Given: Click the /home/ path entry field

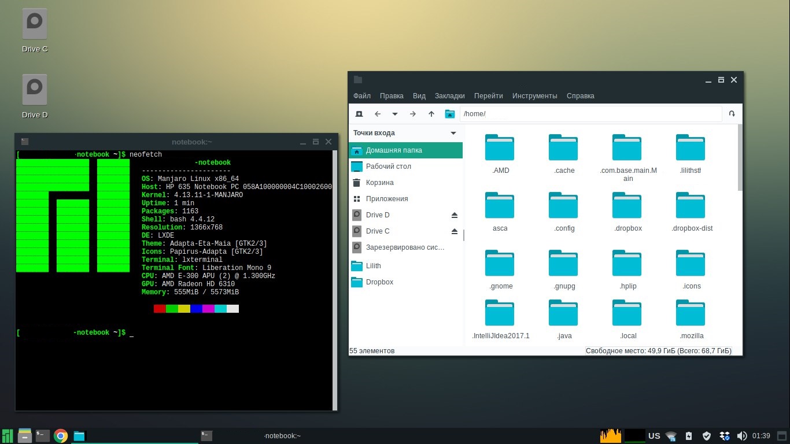Looking at the screenshot, I should click(590, 114).
